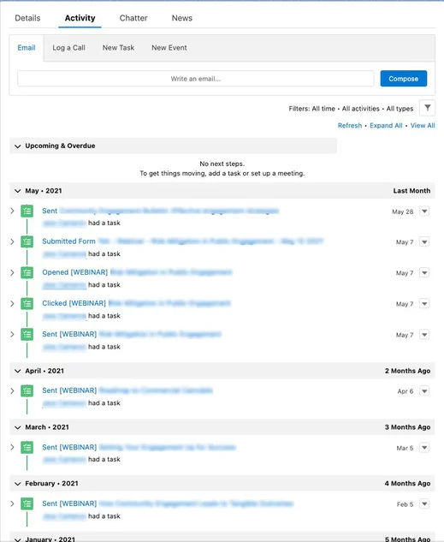Expand details of Opened [WEBINAR] entry
This screenshot has height=542, width=444.
13,273
